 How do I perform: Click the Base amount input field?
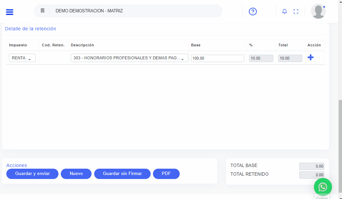tap(217, 58)
